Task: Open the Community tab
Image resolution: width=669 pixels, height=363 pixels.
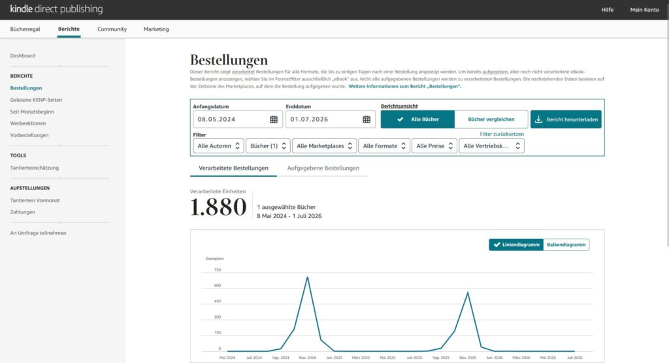Action: click(x=112, y=29)
